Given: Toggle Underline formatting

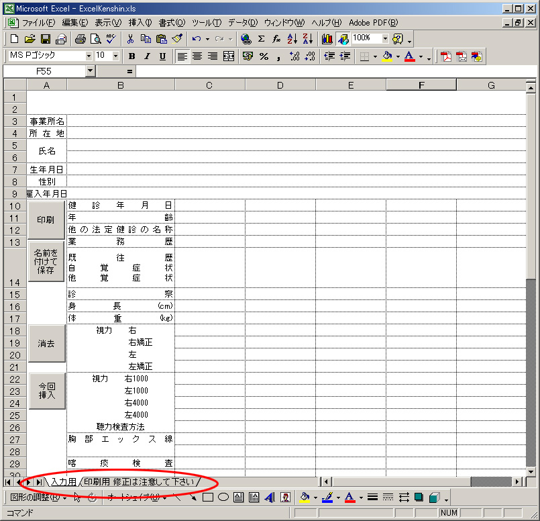Looking at the screenshot, I should [162, 56].
